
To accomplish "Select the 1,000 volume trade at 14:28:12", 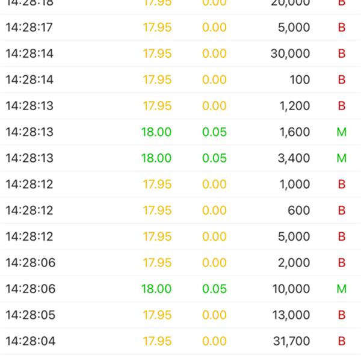I will point(180,184).
